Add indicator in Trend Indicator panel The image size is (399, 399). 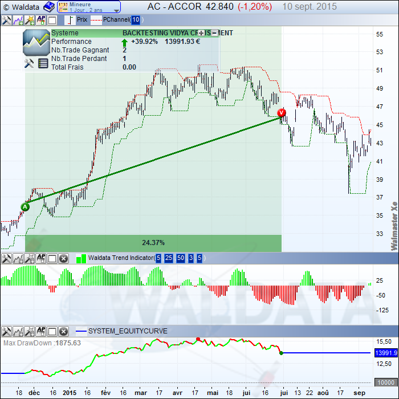point(18,258)
